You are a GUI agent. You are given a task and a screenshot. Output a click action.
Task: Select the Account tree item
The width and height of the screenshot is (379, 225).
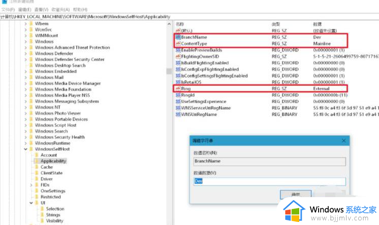(x=49, y=155)
